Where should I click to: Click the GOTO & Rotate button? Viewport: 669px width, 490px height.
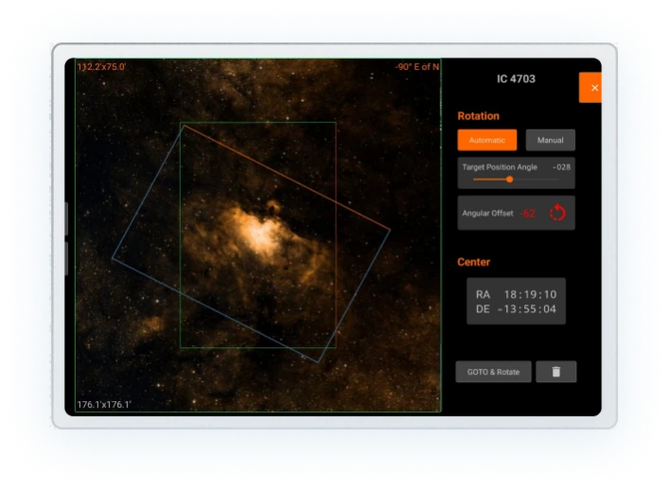coord(493,372)
